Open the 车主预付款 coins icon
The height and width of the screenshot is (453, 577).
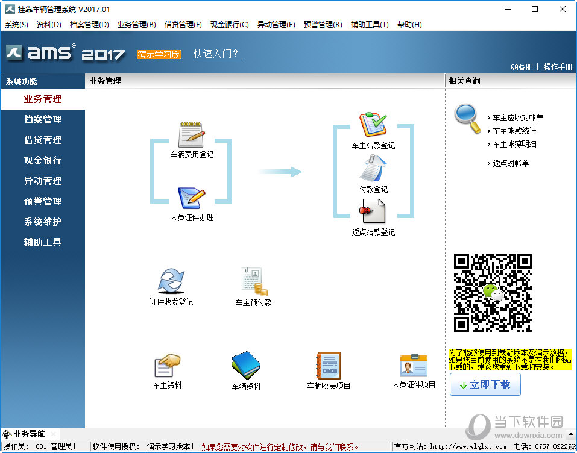click(x=254, y=281)
